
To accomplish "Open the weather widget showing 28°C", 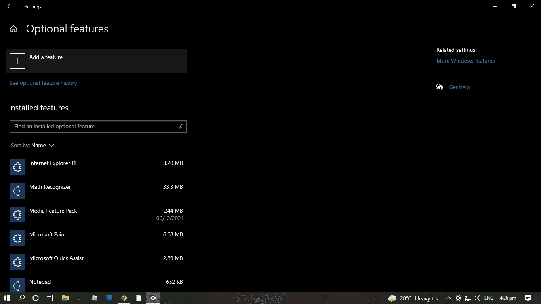I will (415, 298).
